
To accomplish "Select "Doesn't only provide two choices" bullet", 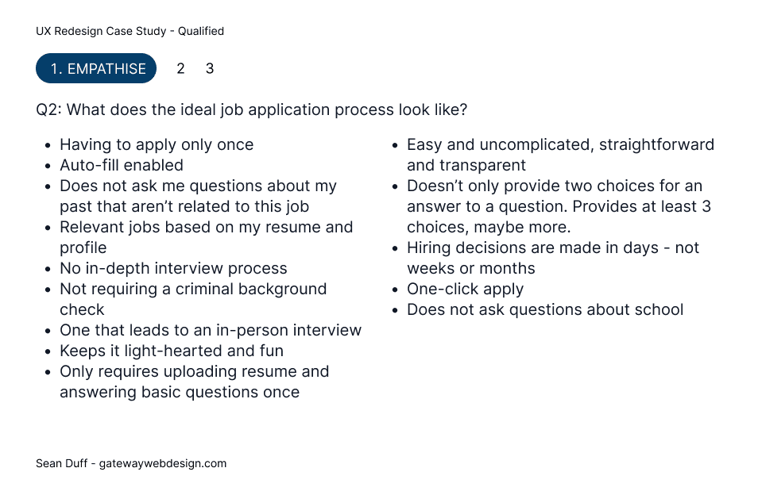I will 559,207.
